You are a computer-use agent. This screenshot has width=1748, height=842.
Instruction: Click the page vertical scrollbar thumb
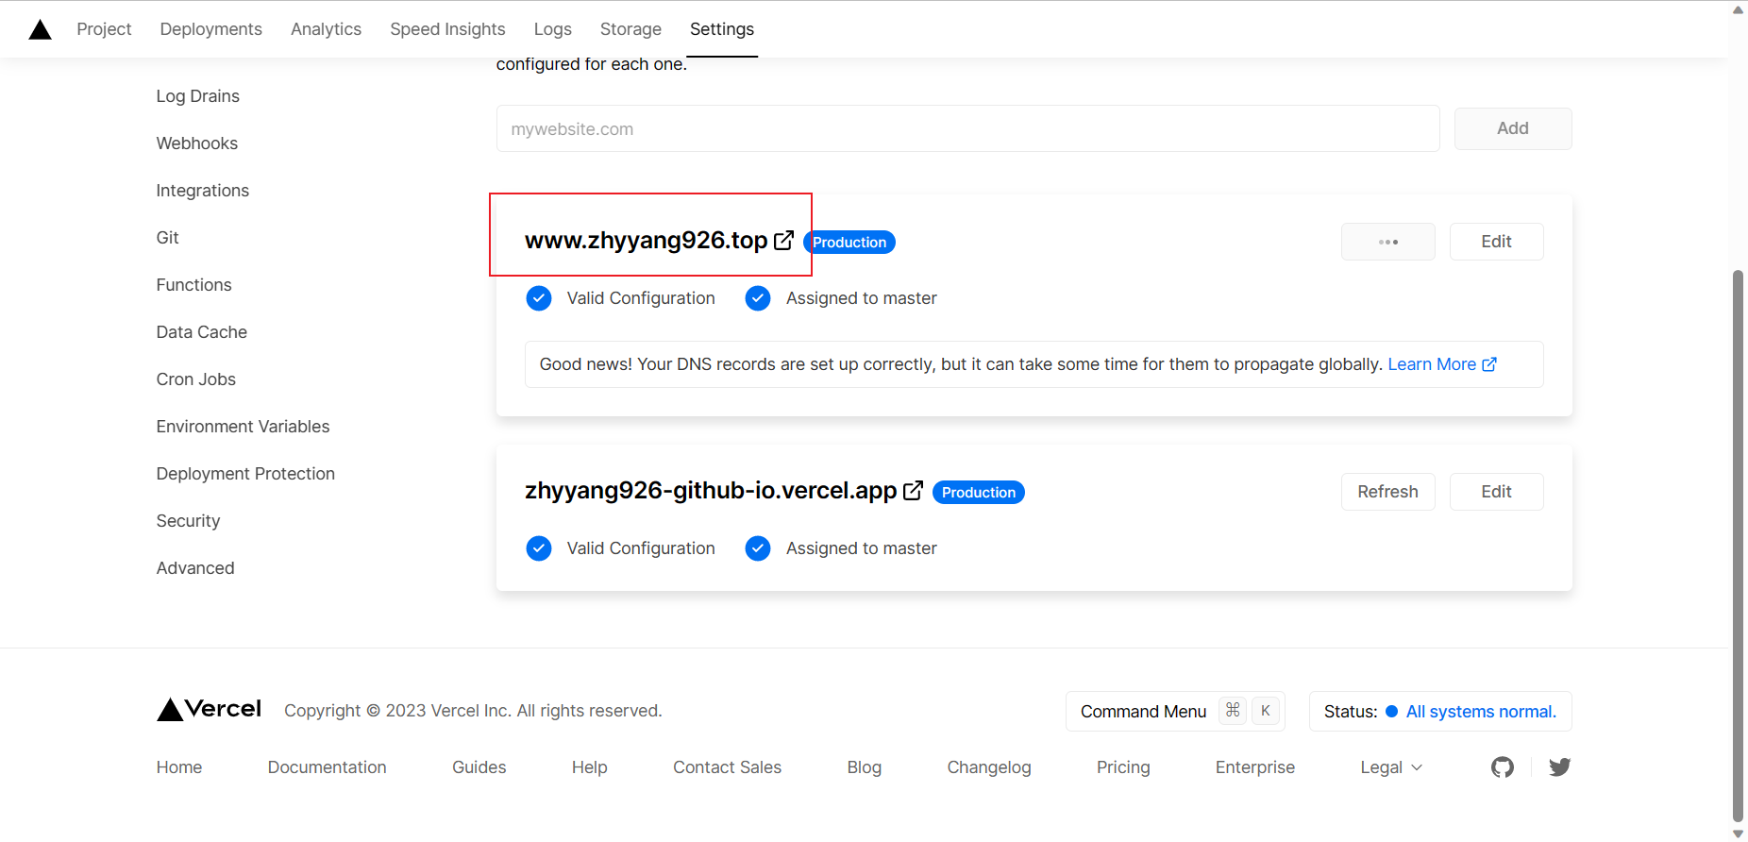[1738, 546]
